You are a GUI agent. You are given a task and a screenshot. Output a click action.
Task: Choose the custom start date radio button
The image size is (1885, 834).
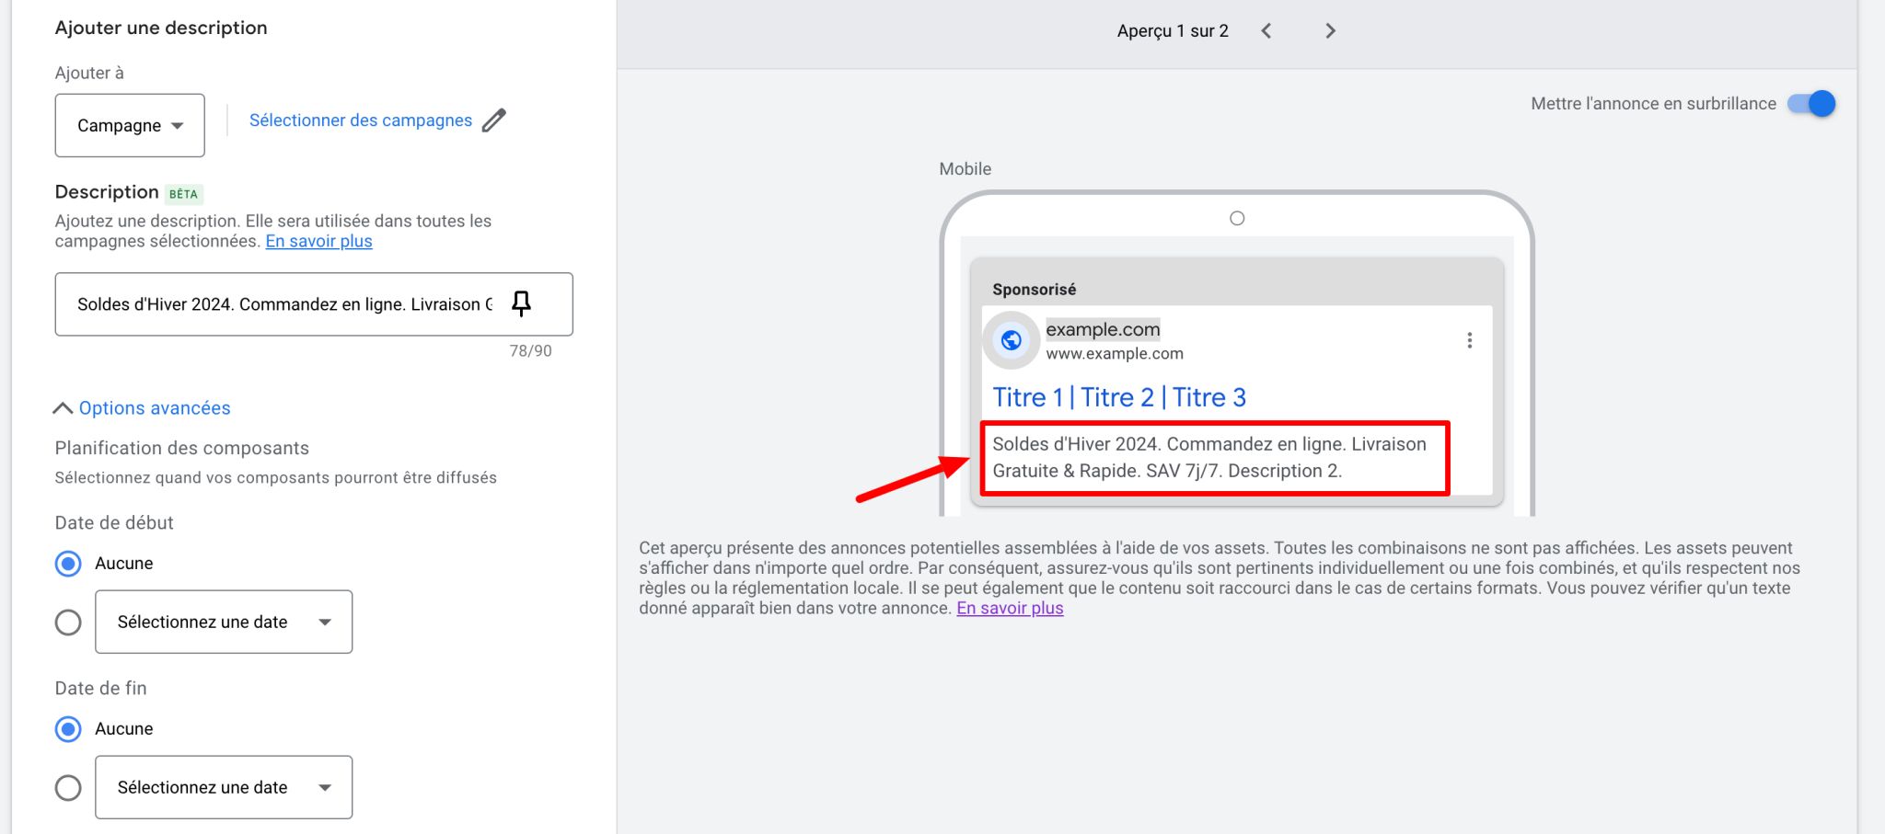[68, 623]
